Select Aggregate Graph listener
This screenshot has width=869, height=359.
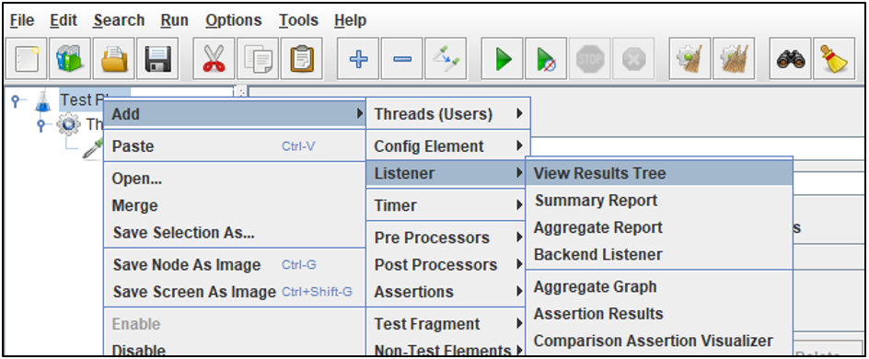[659, 287]
